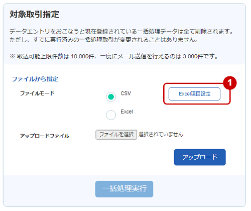Click the 10,000件 import limit text
The width and height of the screenshot is (251, 211).
pyautogui.click(x=83, y=56)
